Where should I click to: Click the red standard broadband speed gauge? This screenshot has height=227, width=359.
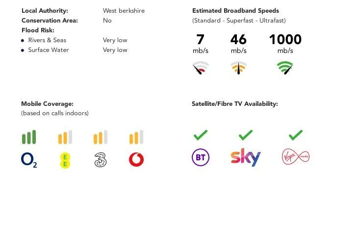(200, 69)
